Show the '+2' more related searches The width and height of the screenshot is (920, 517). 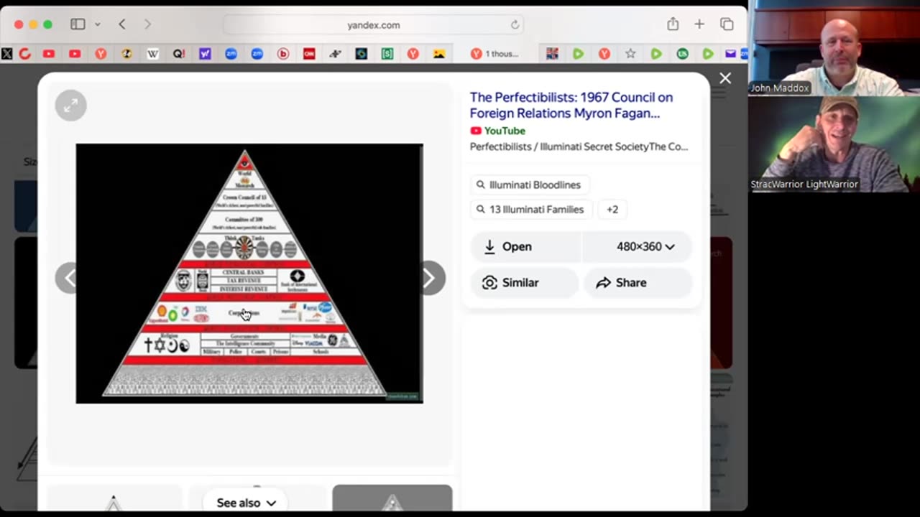click(612, 210)
